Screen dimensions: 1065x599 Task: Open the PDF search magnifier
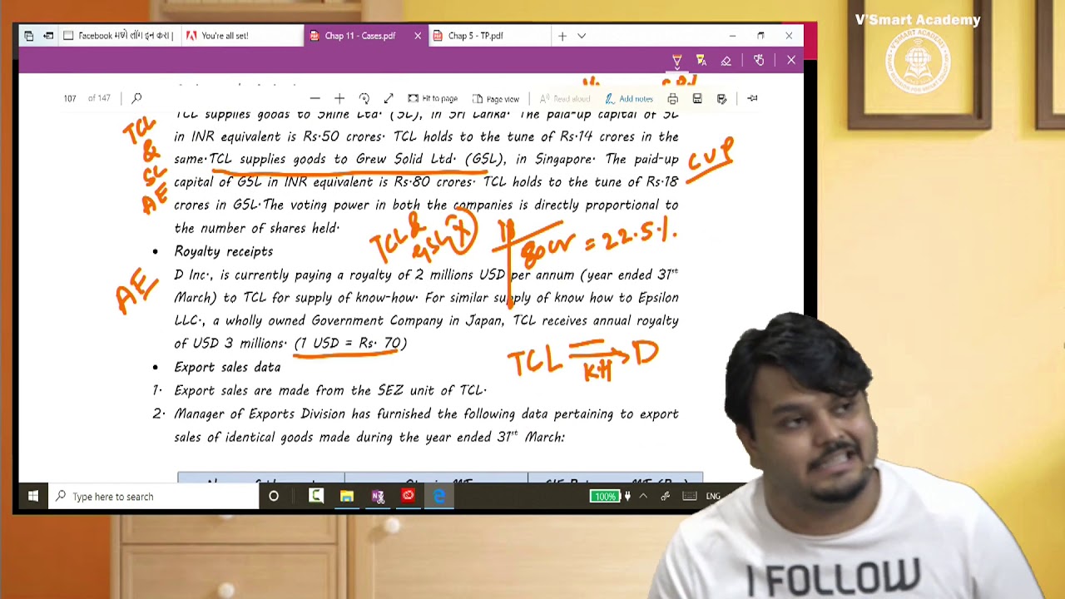coord(136,98)
